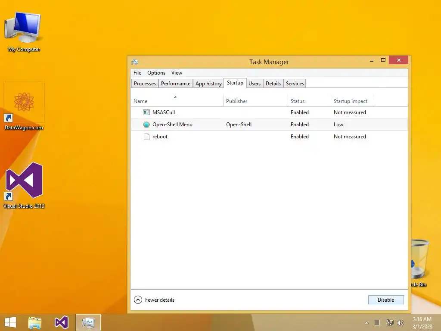
Task: Open the Windows Start button
Action: coord(10,322)
